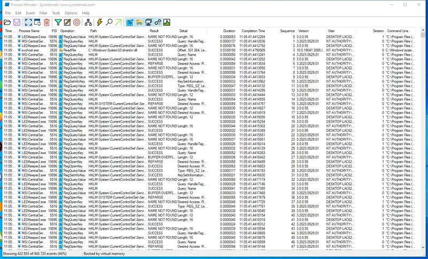Click the events count in status bar
Image resolution: width=428 pixels, height=259 pixels.
click(x=35, y=254)
